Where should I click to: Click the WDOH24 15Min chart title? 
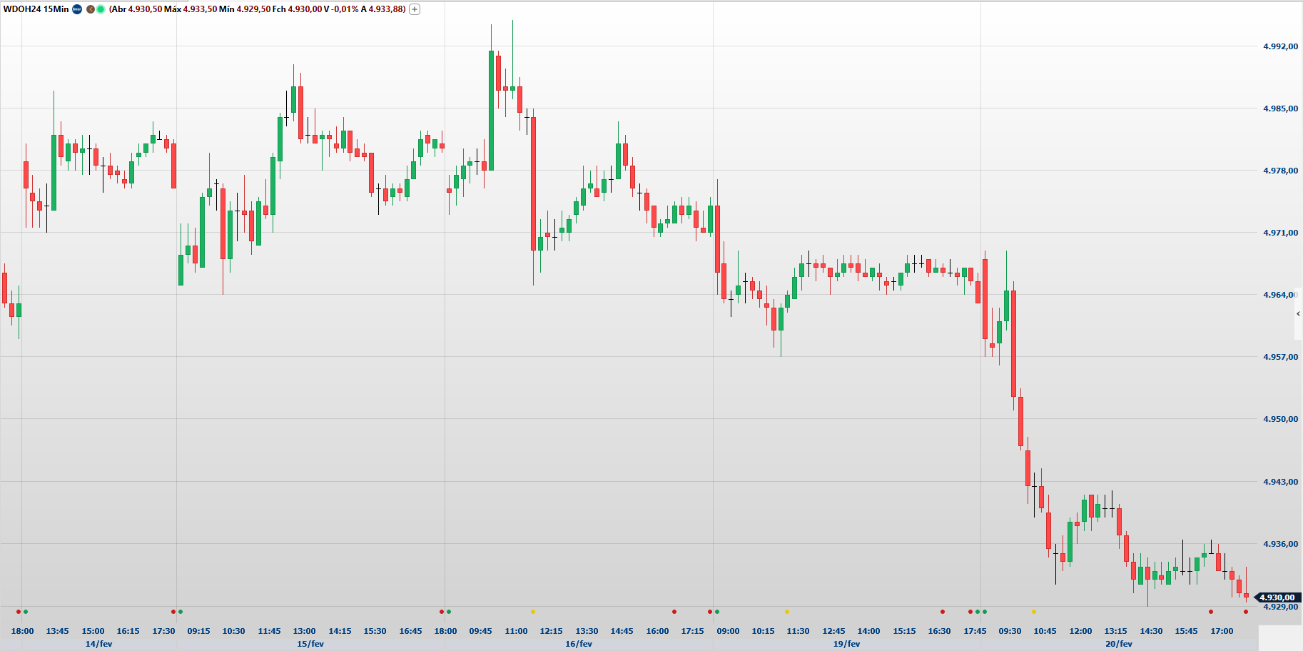point(36,9)
